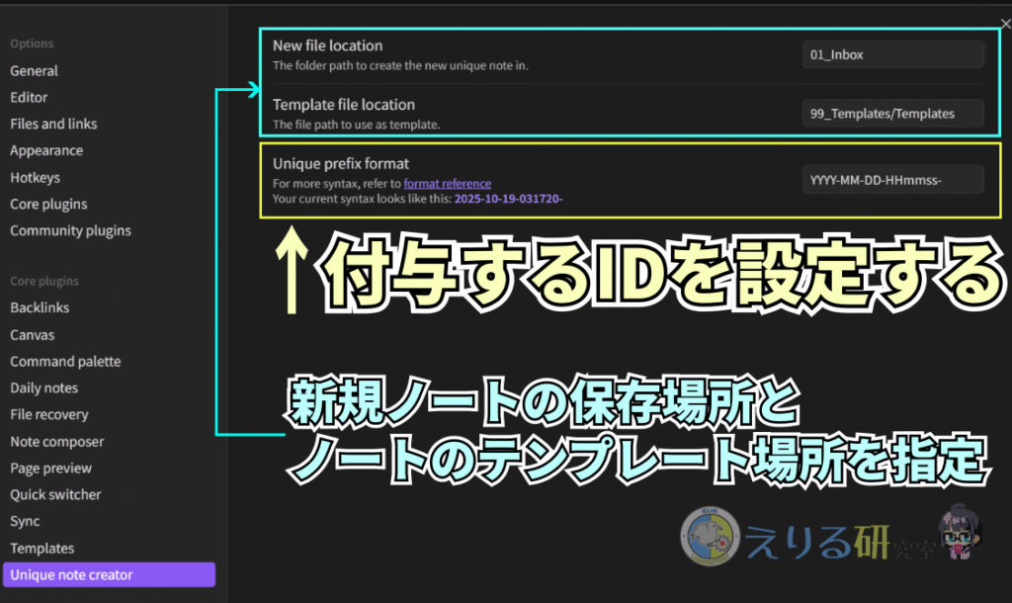
Task: Open Canvas plugin settings
Action: click(33, 335)
